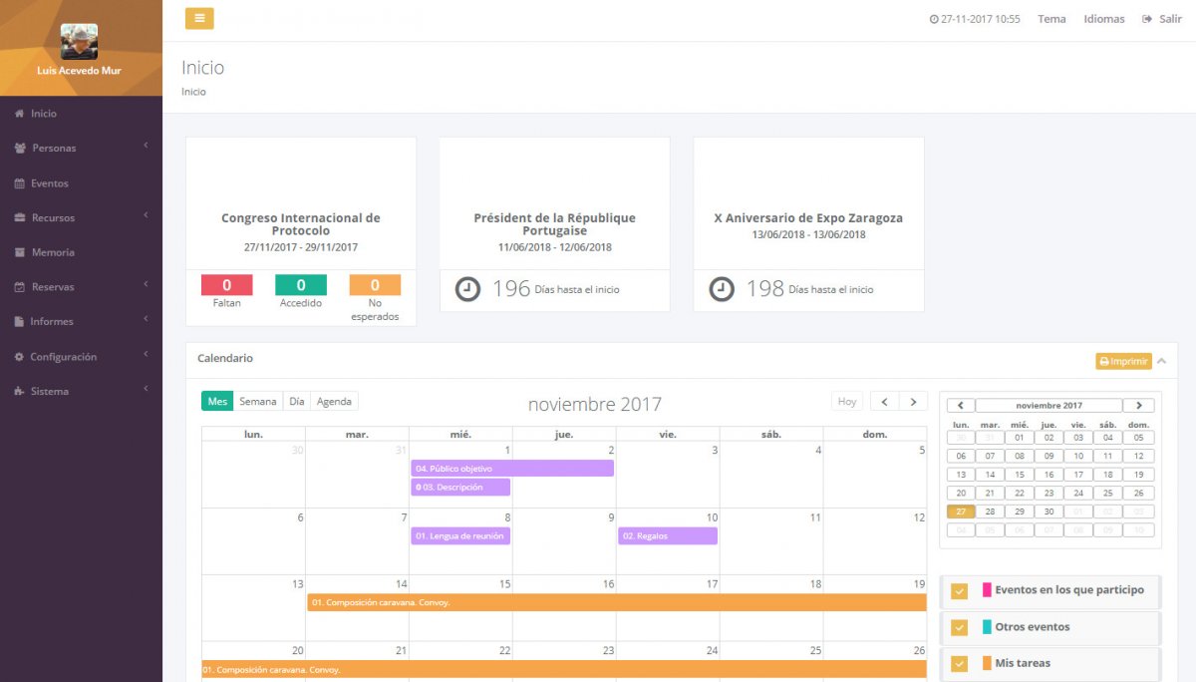The image size is (1196, 682).
Task: Click the Eventos calendar icon in sidebar
Action: [x=19, y=183]
